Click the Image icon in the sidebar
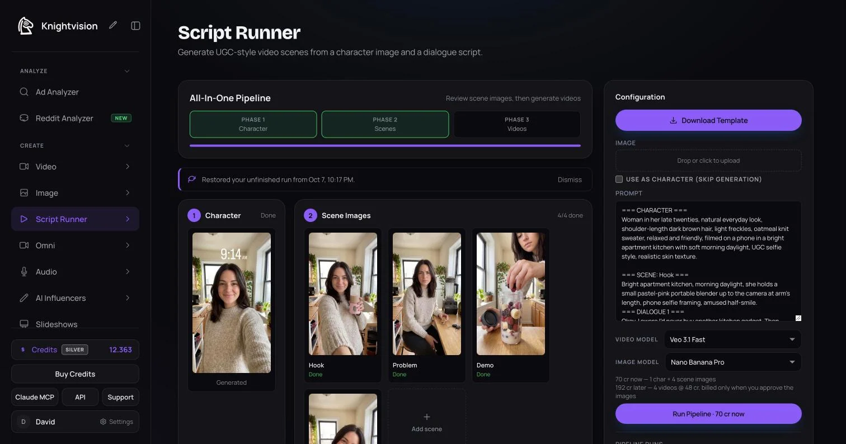 (24, 193)
